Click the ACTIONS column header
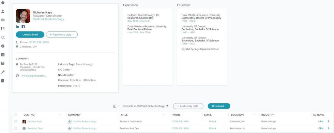Viewport: 334px width, 133px height. pyautogui.click(x=319, y=115)
